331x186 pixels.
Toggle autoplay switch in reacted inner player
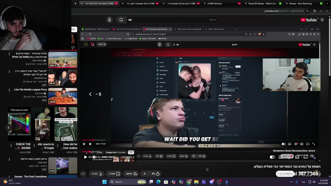pyautogui.click(x=284, y=144)
